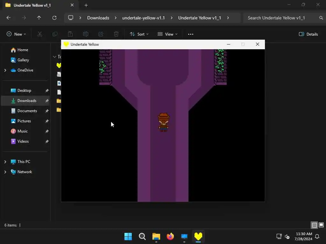The height and width of the screenshot is (244, 326).
Task: Go back in File Explorer
Action: pyautogui.click(x=9, y=18)
